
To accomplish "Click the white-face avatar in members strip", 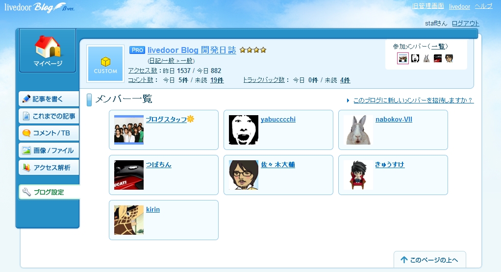I will coord(415,58).
